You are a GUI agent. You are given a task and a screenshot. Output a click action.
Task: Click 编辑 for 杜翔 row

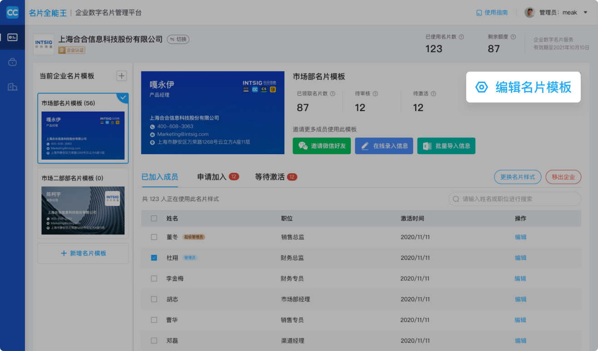tap(521, 258)
